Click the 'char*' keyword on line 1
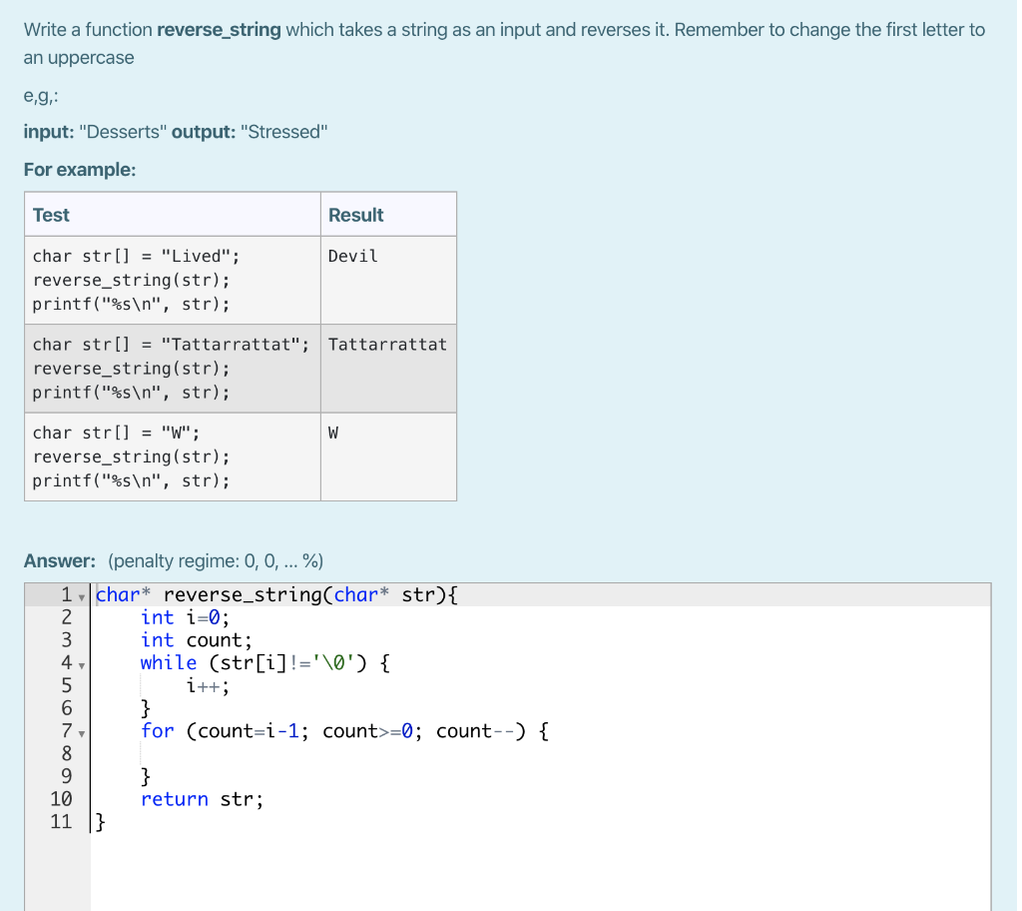Image resolution: width=1022 pixels, height=911 pixels. (x=119, y=594)
